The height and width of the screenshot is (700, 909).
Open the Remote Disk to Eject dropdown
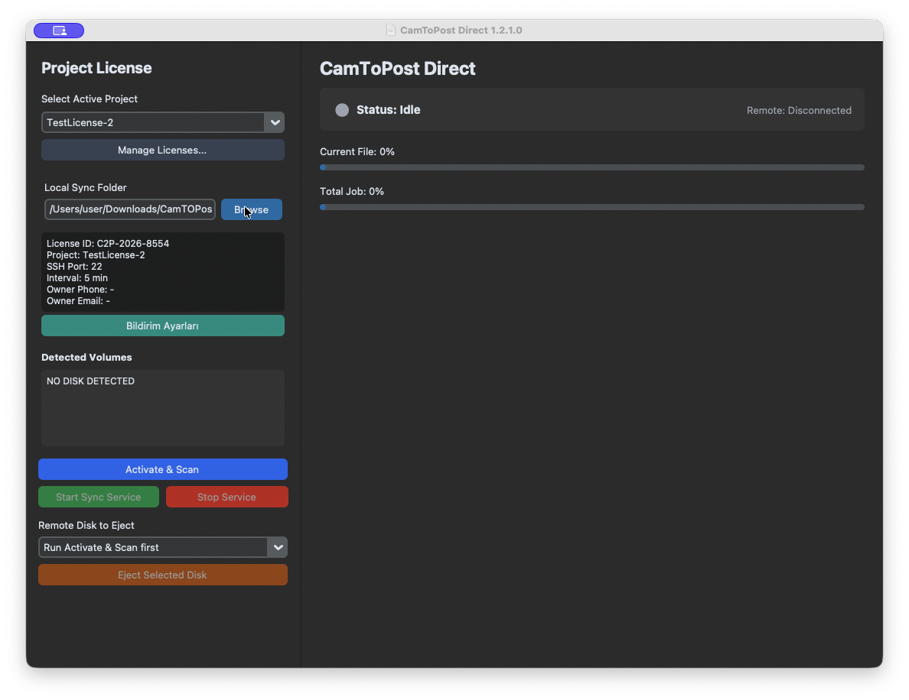(163, 547)
